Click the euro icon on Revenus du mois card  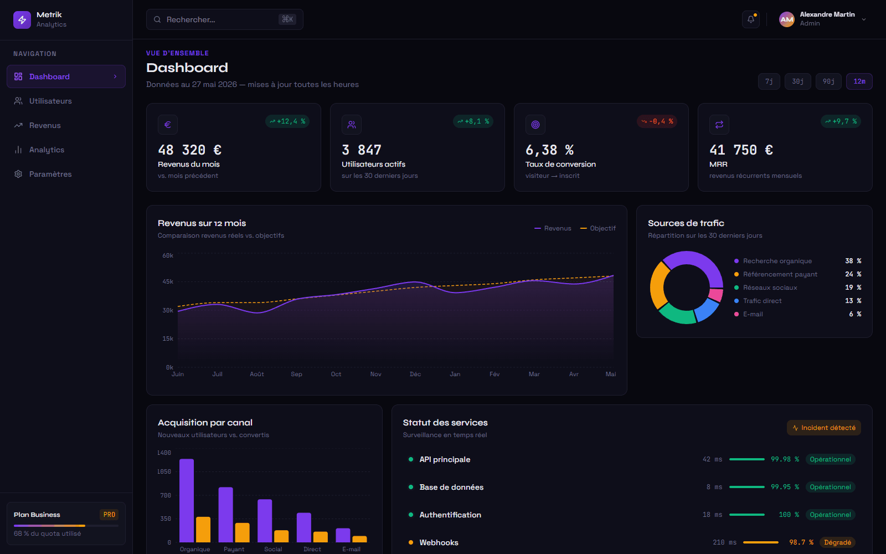(168, 125)
